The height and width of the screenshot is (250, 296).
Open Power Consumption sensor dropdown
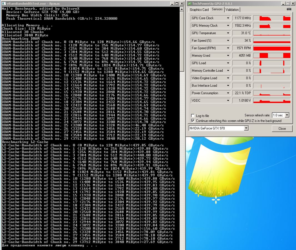[228, 93]
